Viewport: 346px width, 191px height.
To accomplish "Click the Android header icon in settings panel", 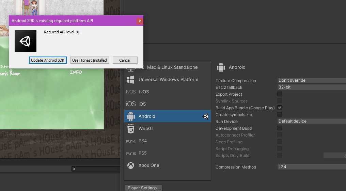I will coord(221,67).
